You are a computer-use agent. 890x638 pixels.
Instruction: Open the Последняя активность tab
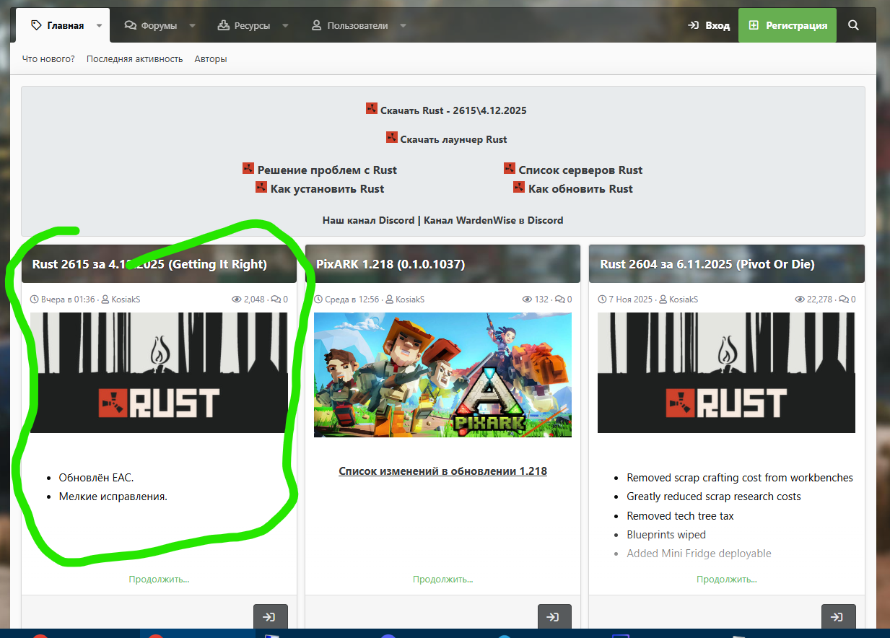point(134,59)
